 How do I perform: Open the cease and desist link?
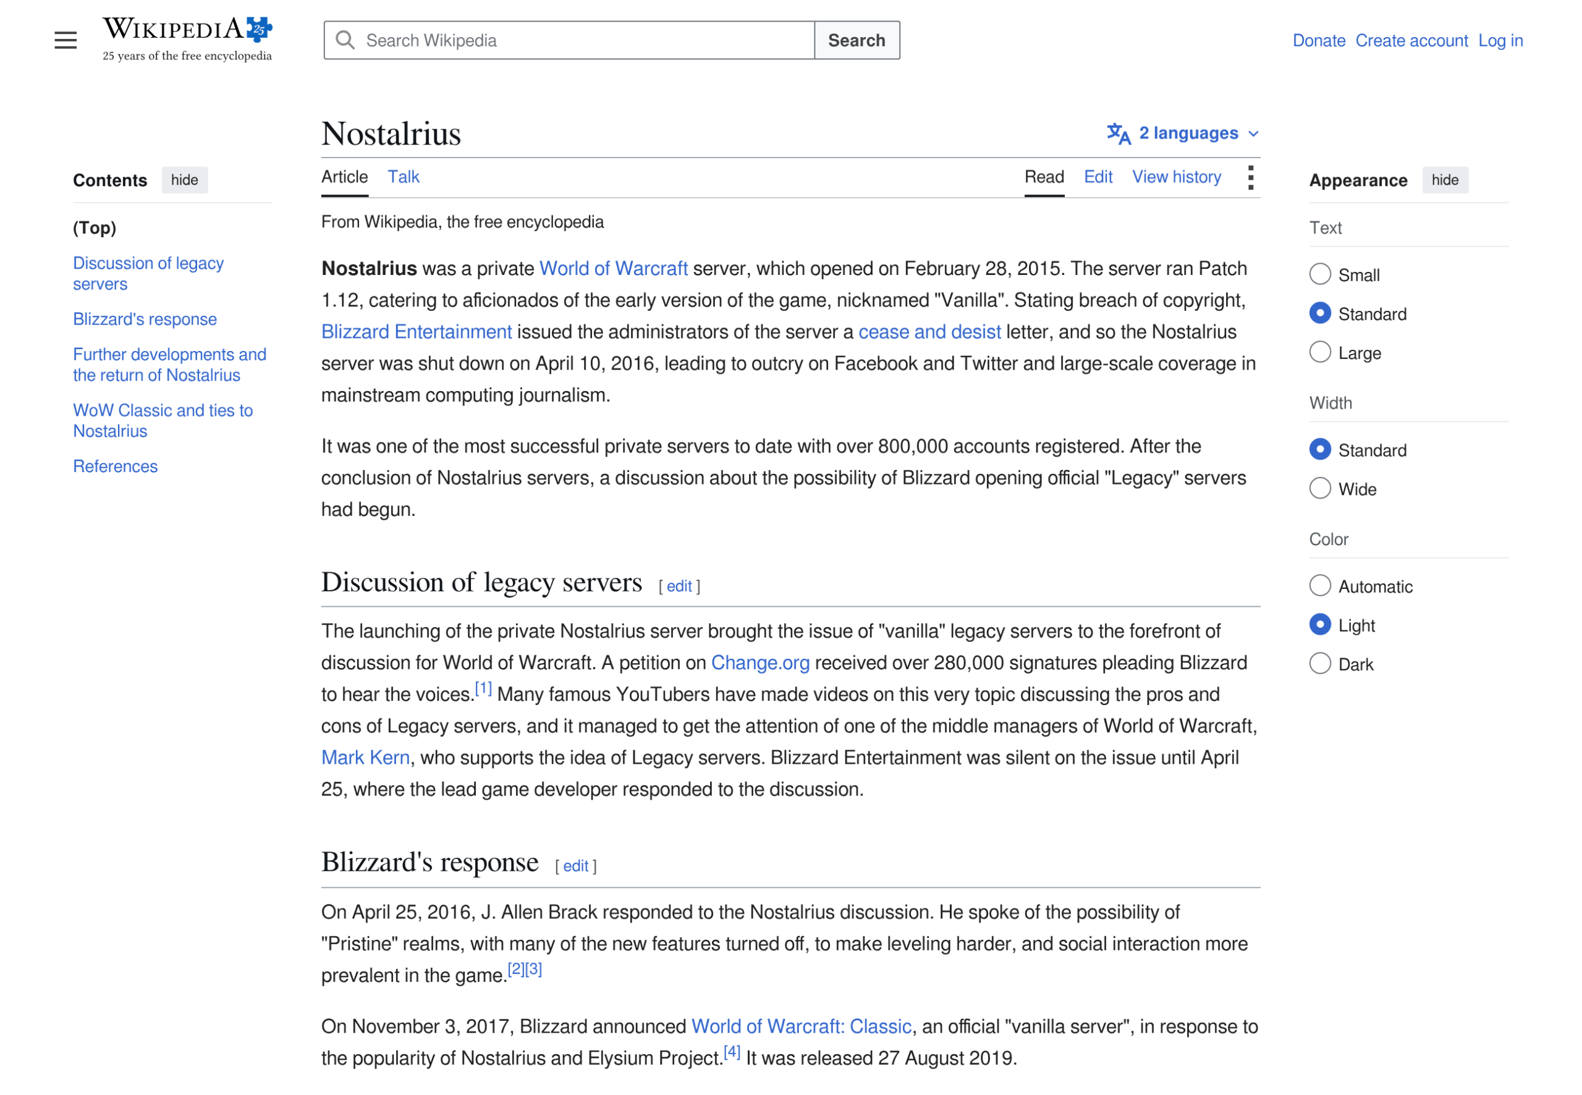(x=929, y=331)
